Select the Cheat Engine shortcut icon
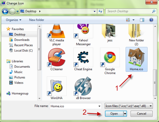Screen dimensions: 159x122 coord(83,57)
